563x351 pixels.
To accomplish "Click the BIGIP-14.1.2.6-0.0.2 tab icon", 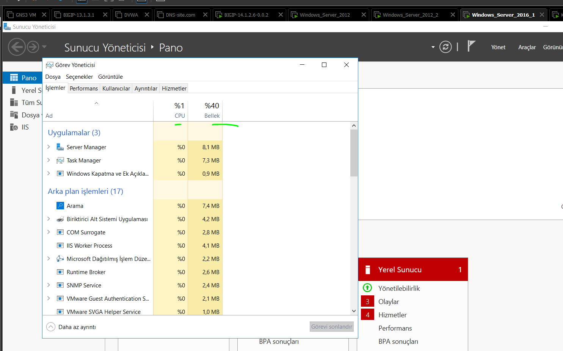I will [x=219, y=15].
